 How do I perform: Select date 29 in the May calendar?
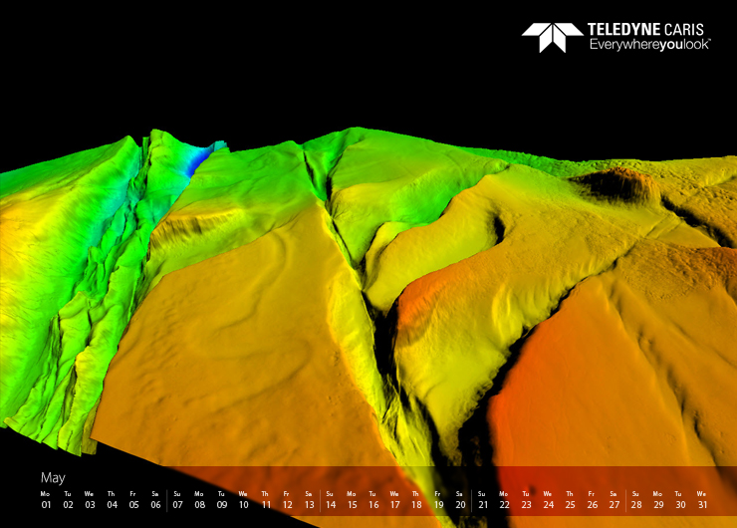[658, 505]
